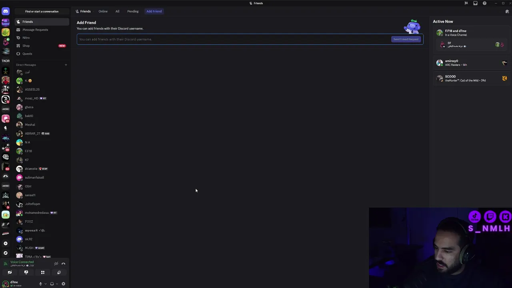Create a new DM with plus icon
The width and height of the screenshot is (512, 288).
pyautogui.click(x=66, y=65)
